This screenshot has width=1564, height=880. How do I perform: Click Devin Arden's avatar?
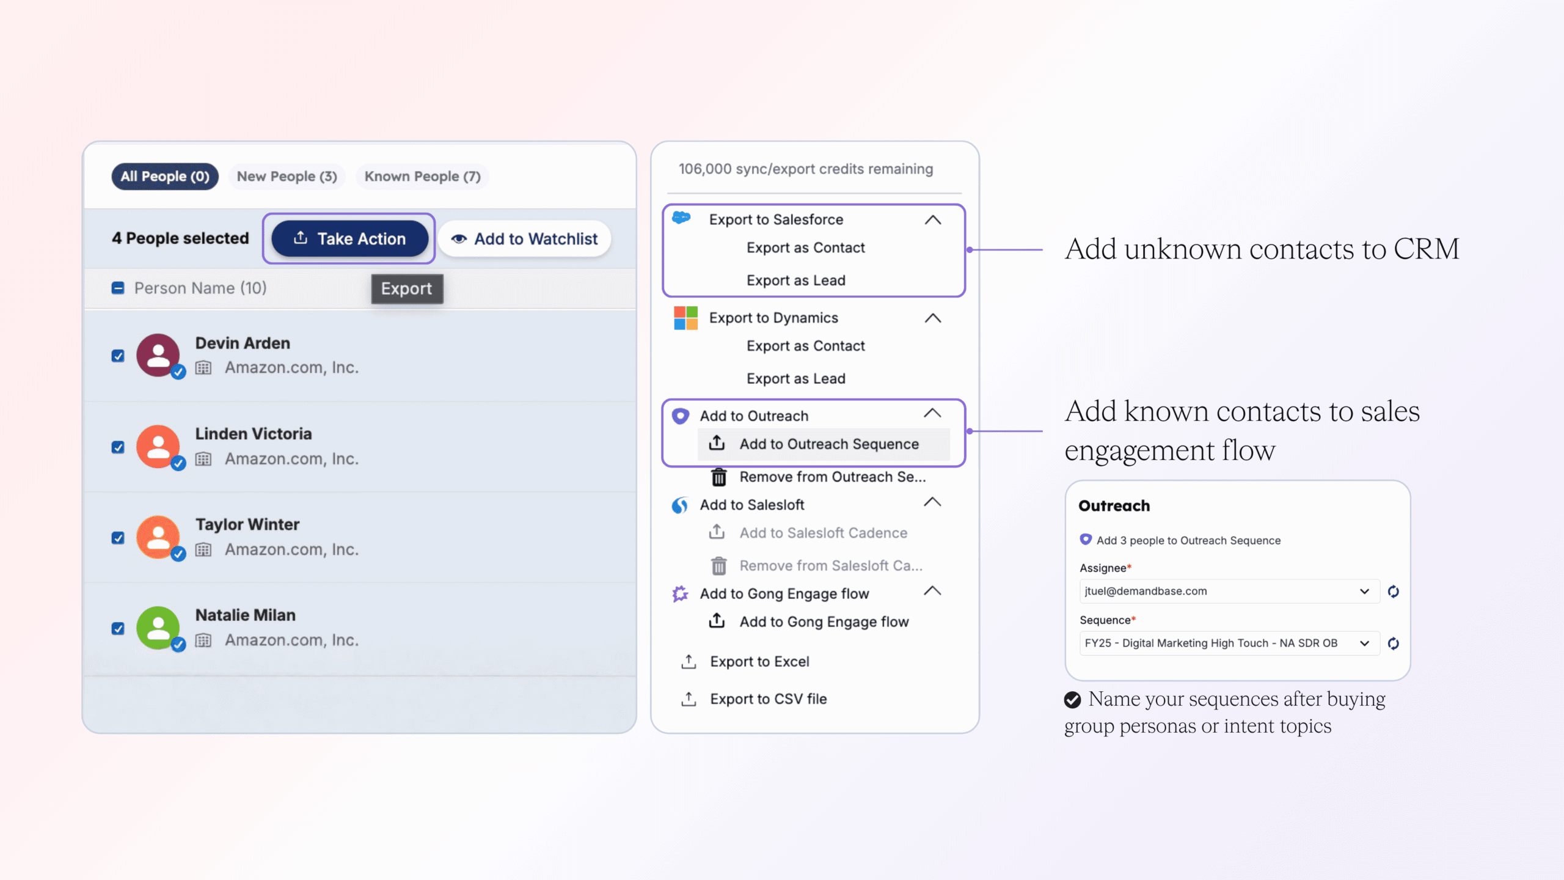tap(158, 355)
